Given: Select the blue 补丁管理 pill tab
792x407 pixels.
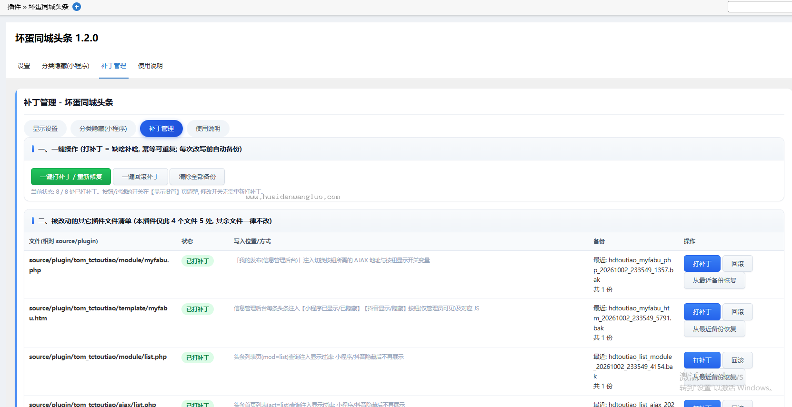Looking at the screenshot, I should click(x=161, y=129).
